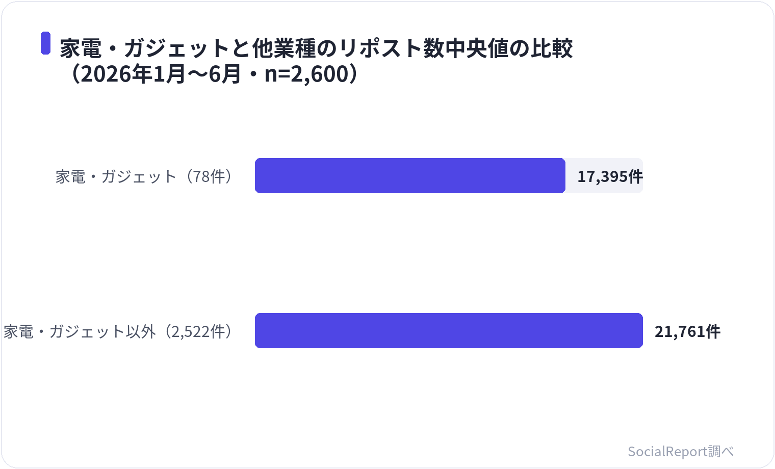This screenshot has width=775, height=469.
Task: Click the purple accent marker beside the title
Action: pyautogui.click(x=45, y=43)
